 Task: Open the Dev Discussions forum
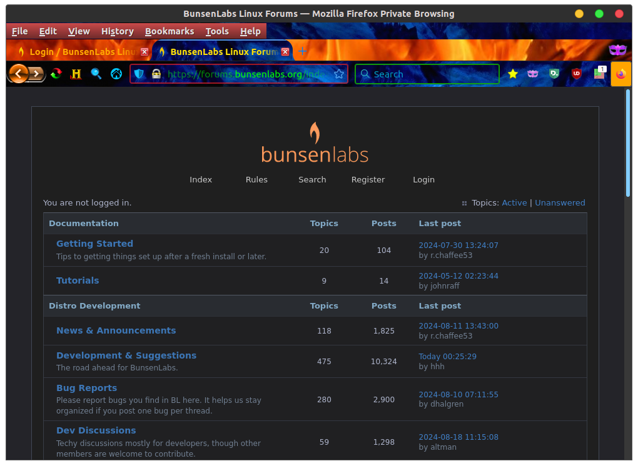(x=96, y=430)
